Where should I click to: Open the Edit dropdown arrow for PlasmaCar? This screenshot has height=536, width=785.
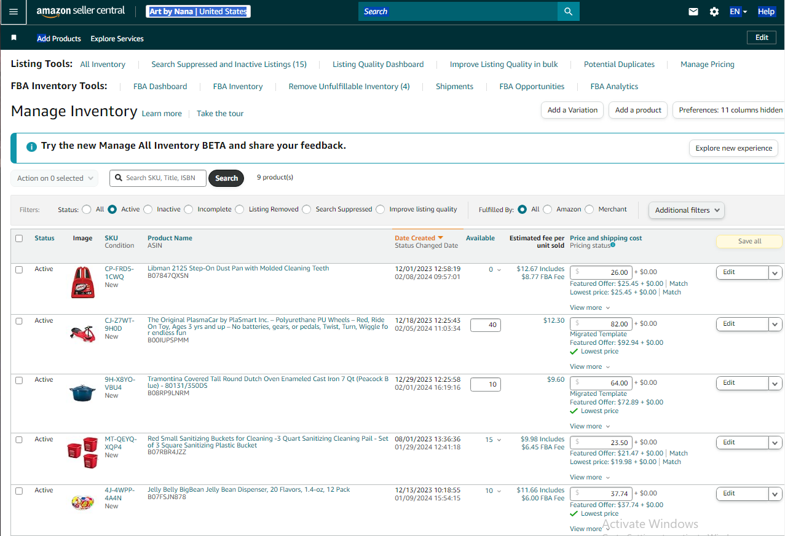pos(775,324)
